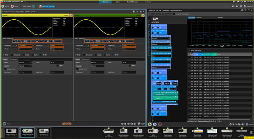Select sine waveform for Channel 1
The height and width of the screenshot is (139, 254).
click(x=15, y=41)
